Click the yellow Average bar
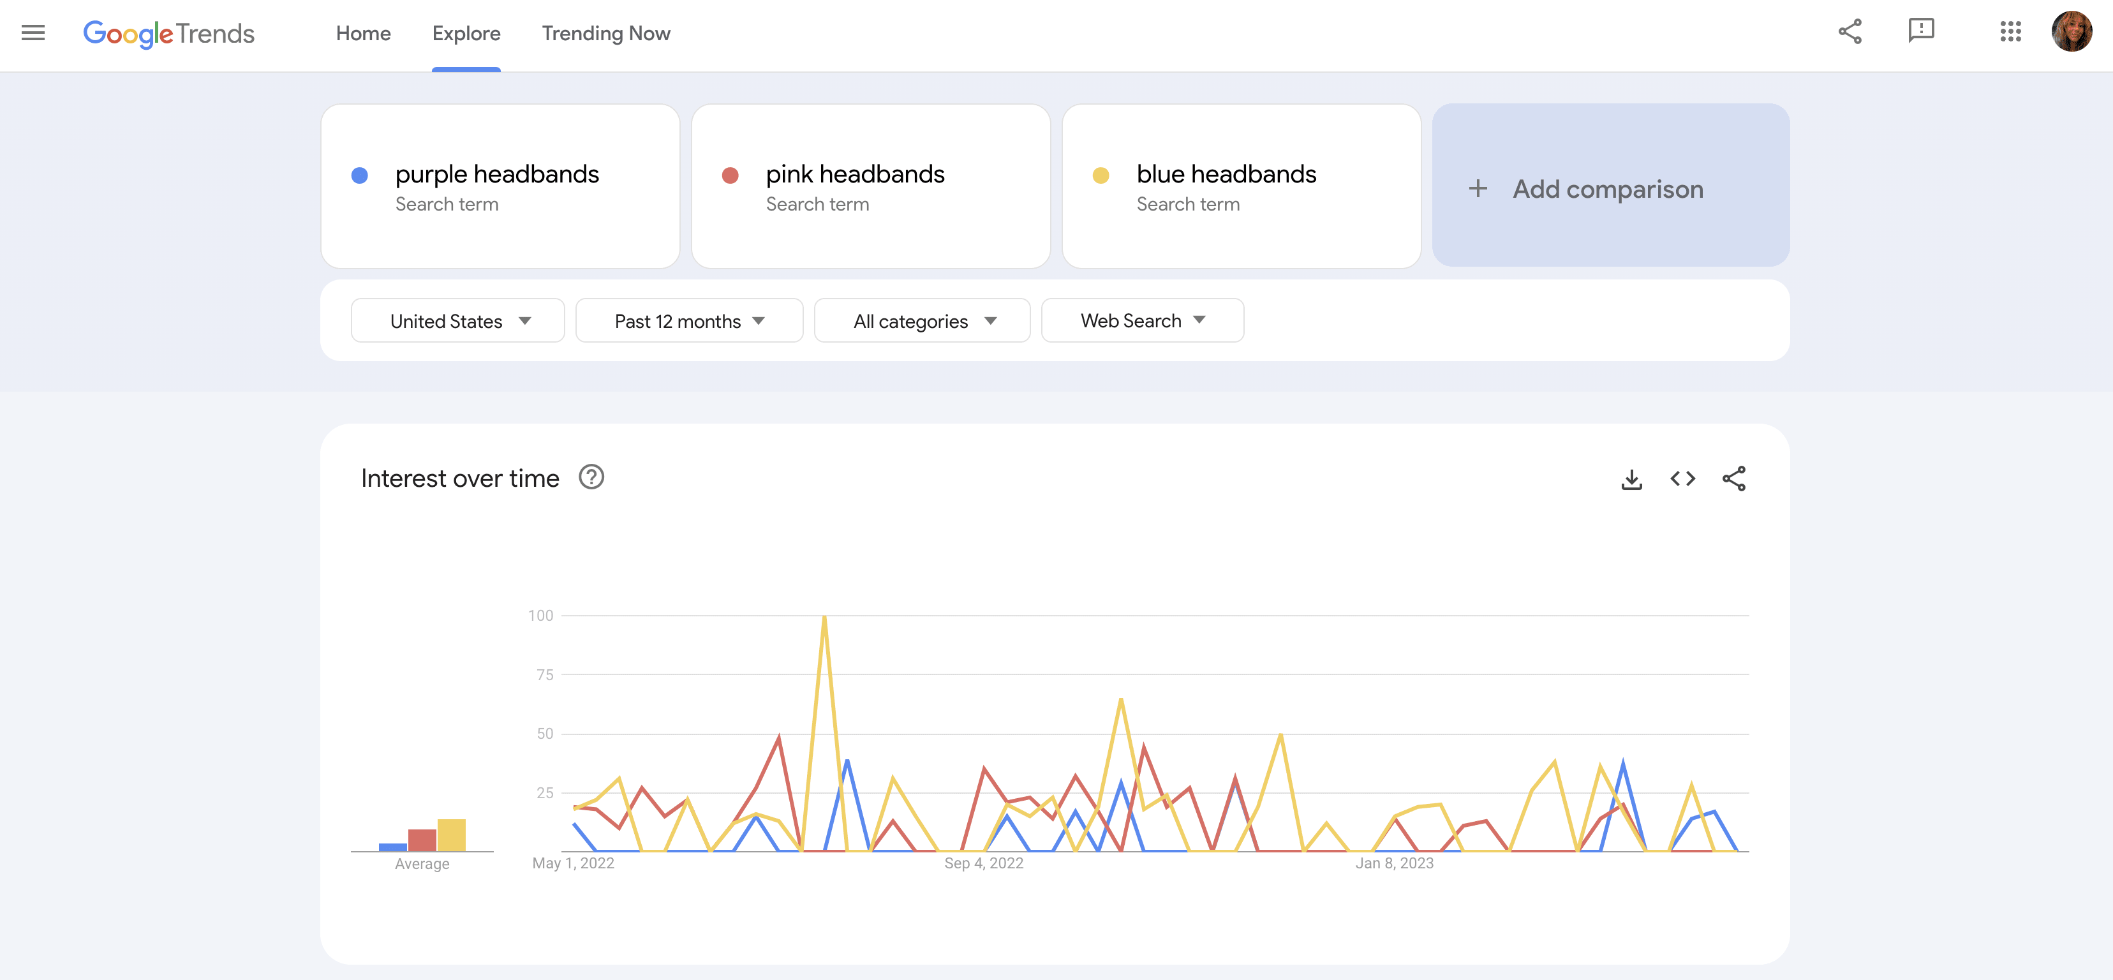The width and height of the screenshot is (2113, 980). (451, 835)
